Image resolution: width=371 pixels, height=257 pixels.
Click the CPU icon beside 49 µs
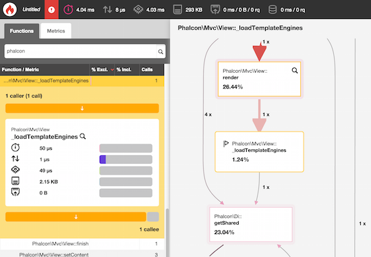click(16, 170)
